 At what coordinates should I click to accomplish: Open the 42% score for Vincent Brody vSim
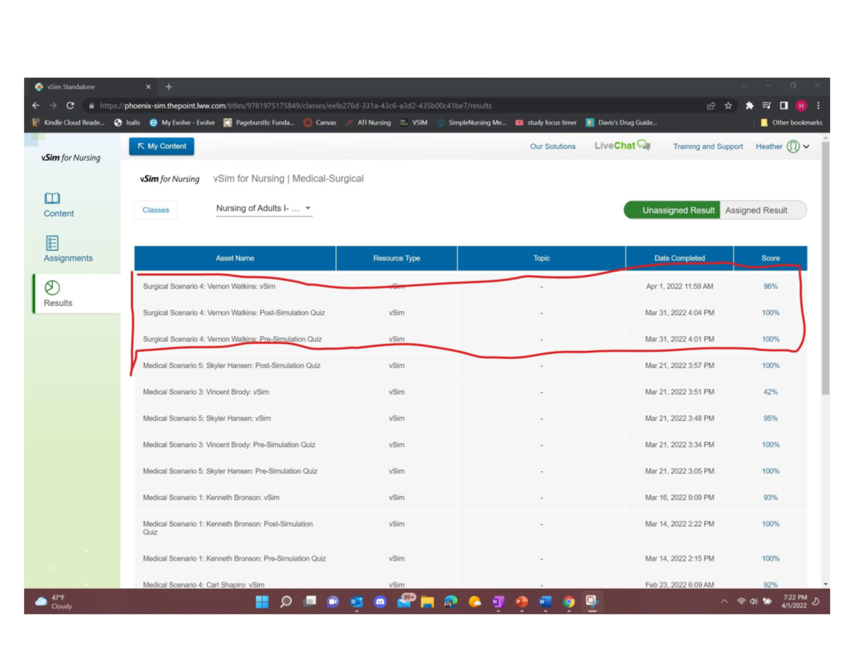[770, 392]
